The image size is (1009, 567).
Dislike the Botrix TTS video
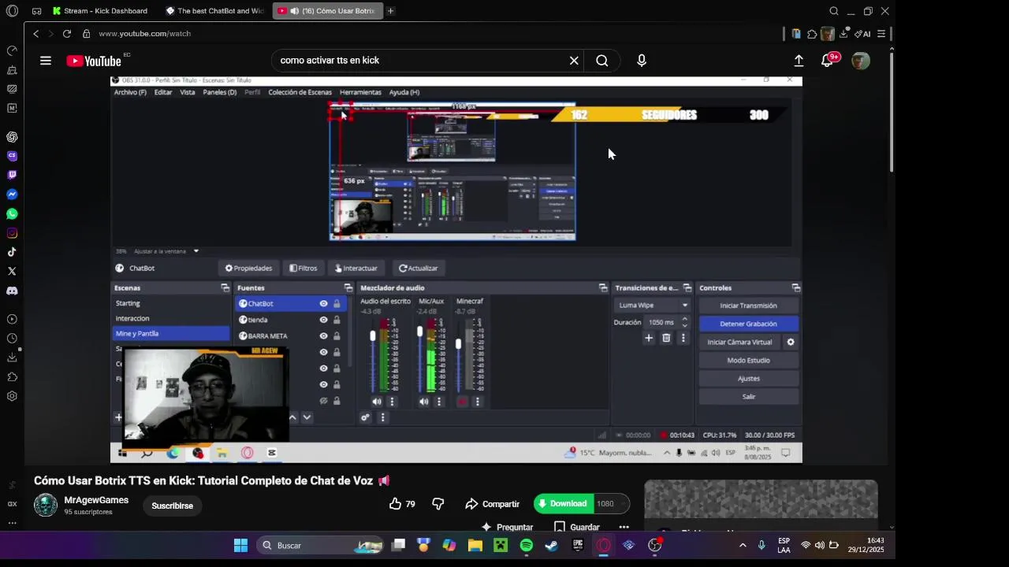pyautogui.click(x=437, y=504)
